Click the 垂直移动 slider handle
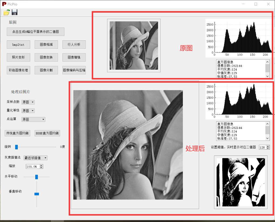Image resolution: width=275 pixels, height=222 pixels. click(x=37, y=194)
